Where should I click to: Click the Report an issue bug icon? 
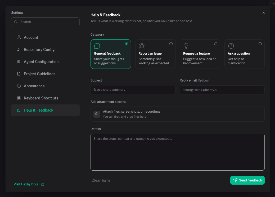point(142,46)
